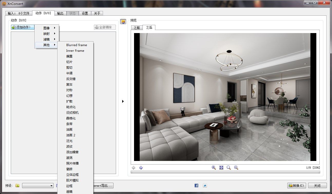Select 泛光 action
Viewport: 332px width, 194px height.
click(x=69, y=141)
